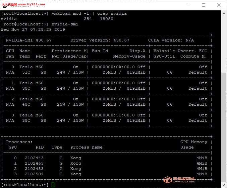Screen dimensions: 227x188
Task: Click temperature '48C' value
Action: pos(26,104)
